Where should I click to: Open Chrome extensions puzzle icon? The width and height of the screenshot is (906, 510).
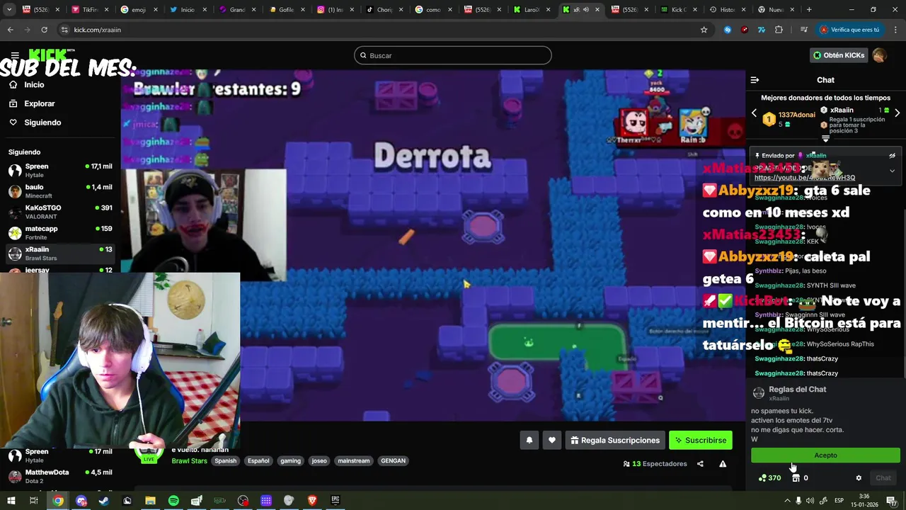[779, 30]
